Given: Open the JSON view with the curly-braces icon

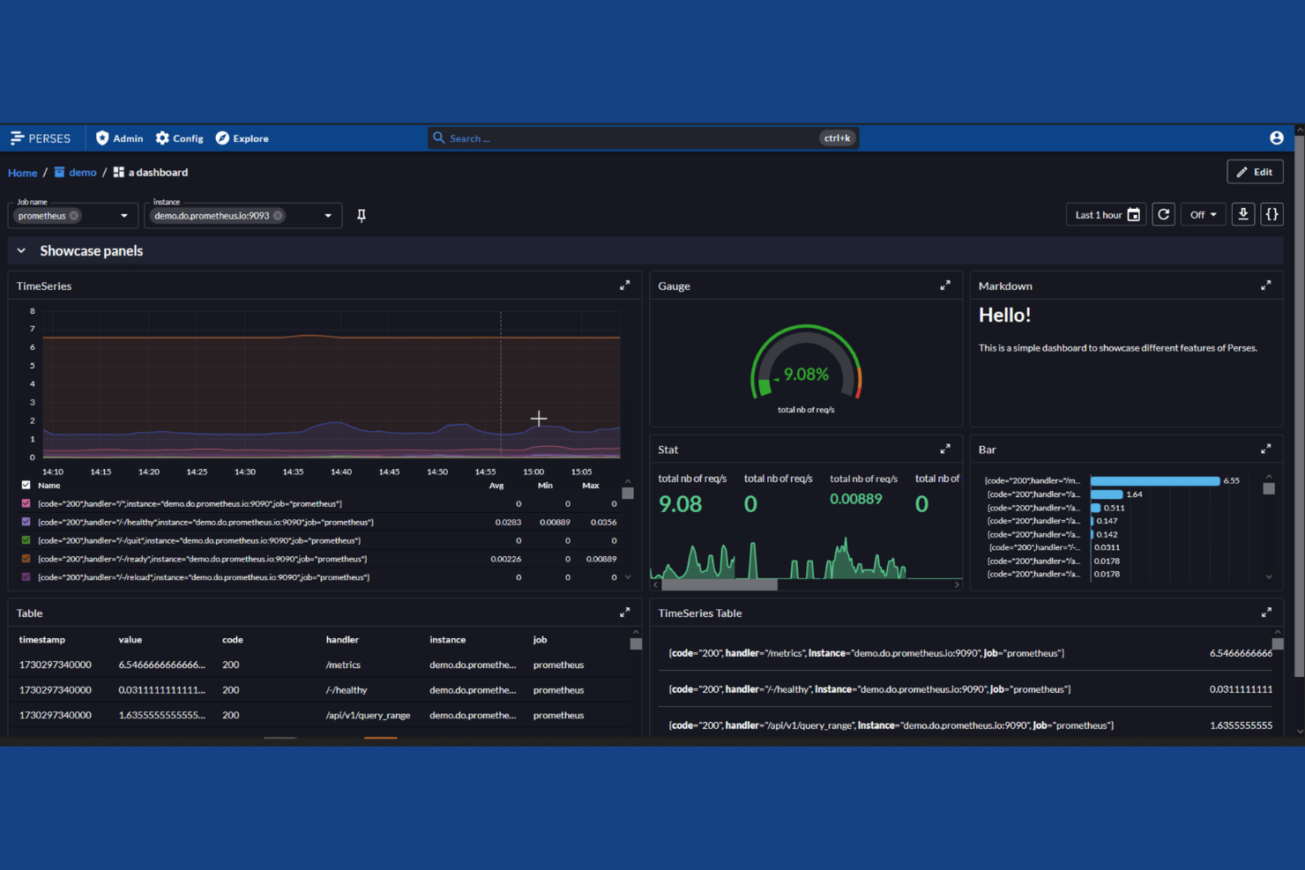Looking at the screenshot, I should click(x=1271, y=214).
